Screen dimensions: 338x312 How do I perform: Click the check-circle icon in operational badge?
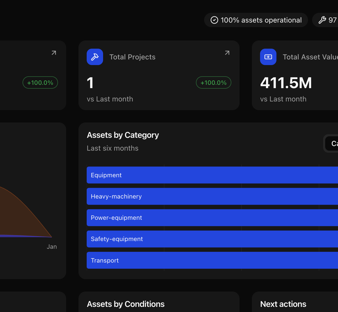tap(214, 20)
